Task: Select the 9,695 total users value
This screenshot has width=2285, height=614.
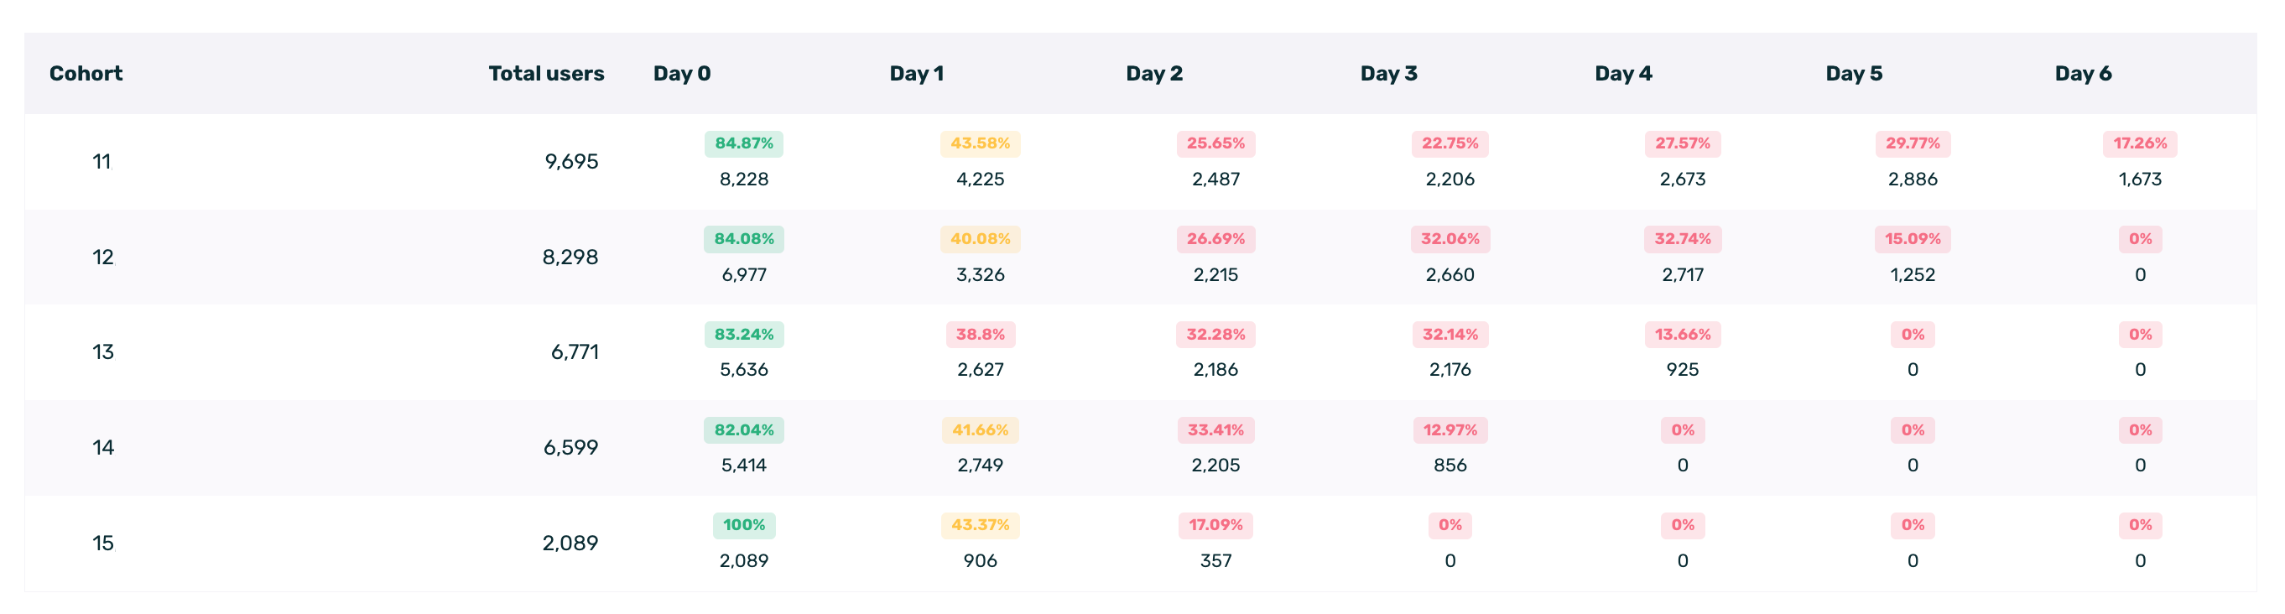Action: click(x=571, y=162)
